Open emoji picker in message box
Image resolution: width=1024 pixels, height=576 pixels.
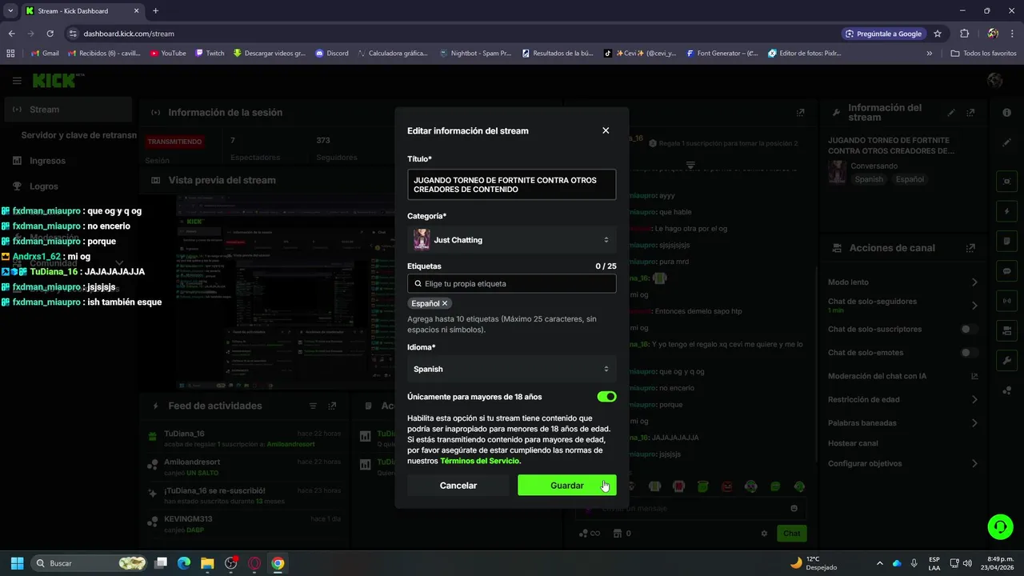tap(794, 508)
